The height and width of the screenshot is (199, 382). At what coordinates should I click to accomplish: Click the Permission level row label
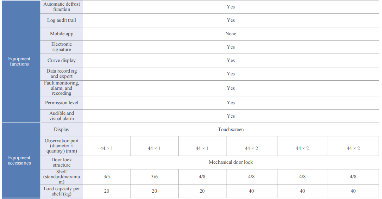(x=62, y=103)
